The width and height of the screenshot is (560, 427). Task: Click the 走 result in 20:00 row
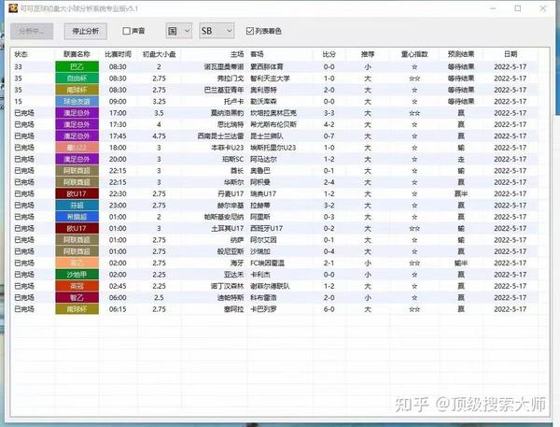pyautogui.click(x=461, y=159)
